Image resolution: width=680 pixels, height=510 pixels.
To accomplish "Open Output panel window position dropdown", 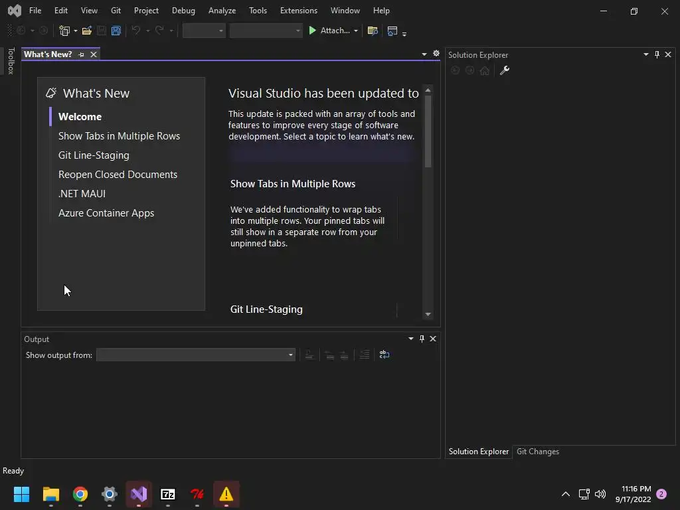I will pos(410,339).
